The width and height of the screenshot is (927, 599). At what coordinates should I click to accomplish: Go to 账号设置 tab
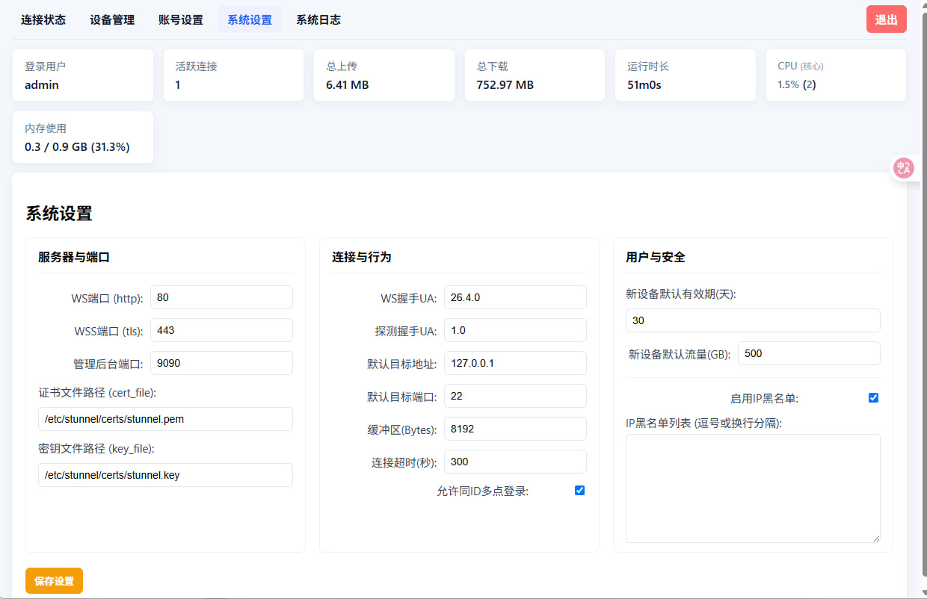tap(181, 20)
